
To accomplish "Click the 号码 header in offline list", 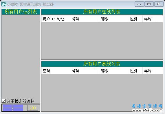I will coord(85,71).
